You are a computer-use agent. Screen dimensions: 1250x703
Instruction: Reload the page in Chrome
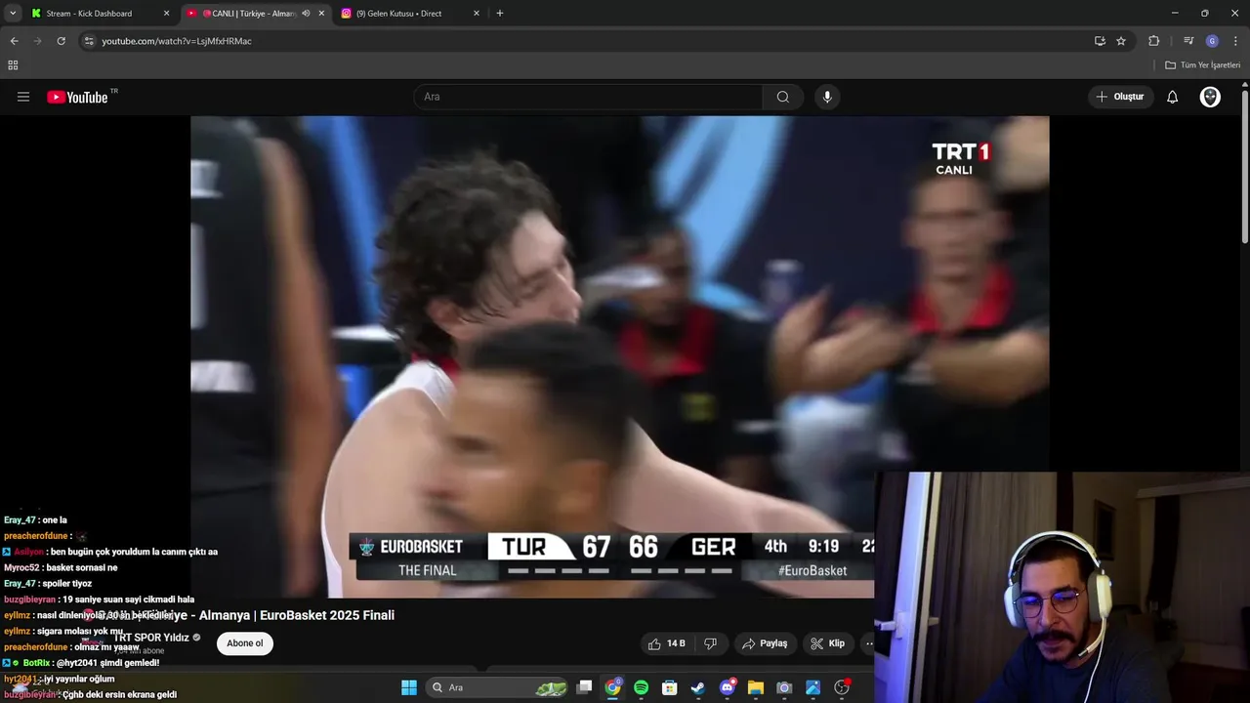pyautogui.click(x=61, y=41)
